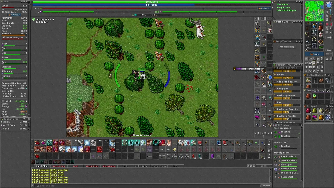
Task: Click the Fox entry in Bestiary Tracker
Action: tap(287, 104)
